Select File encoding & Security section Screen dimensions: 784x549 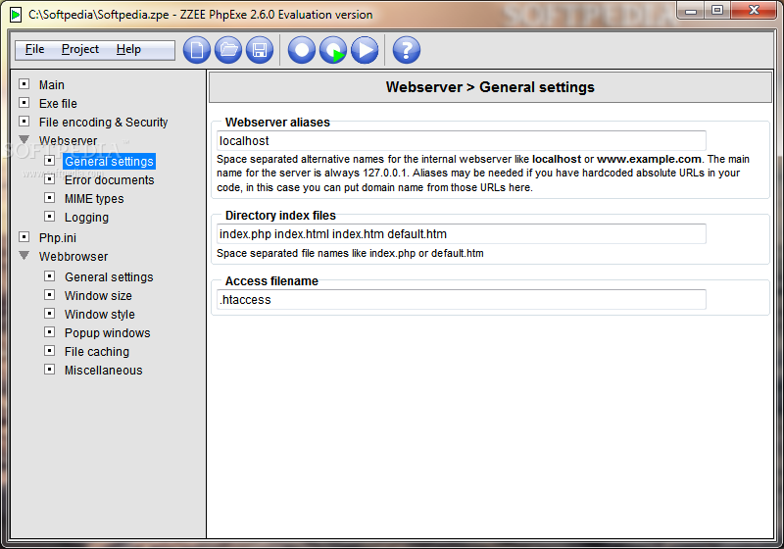pos(104,122)
